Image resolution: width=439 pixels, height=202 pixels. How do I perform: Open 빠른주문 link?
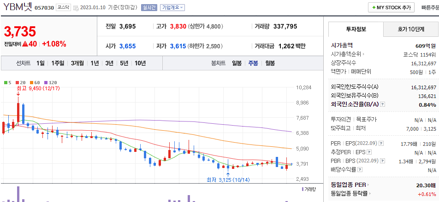pyautogui.click(x=430, y=7)
